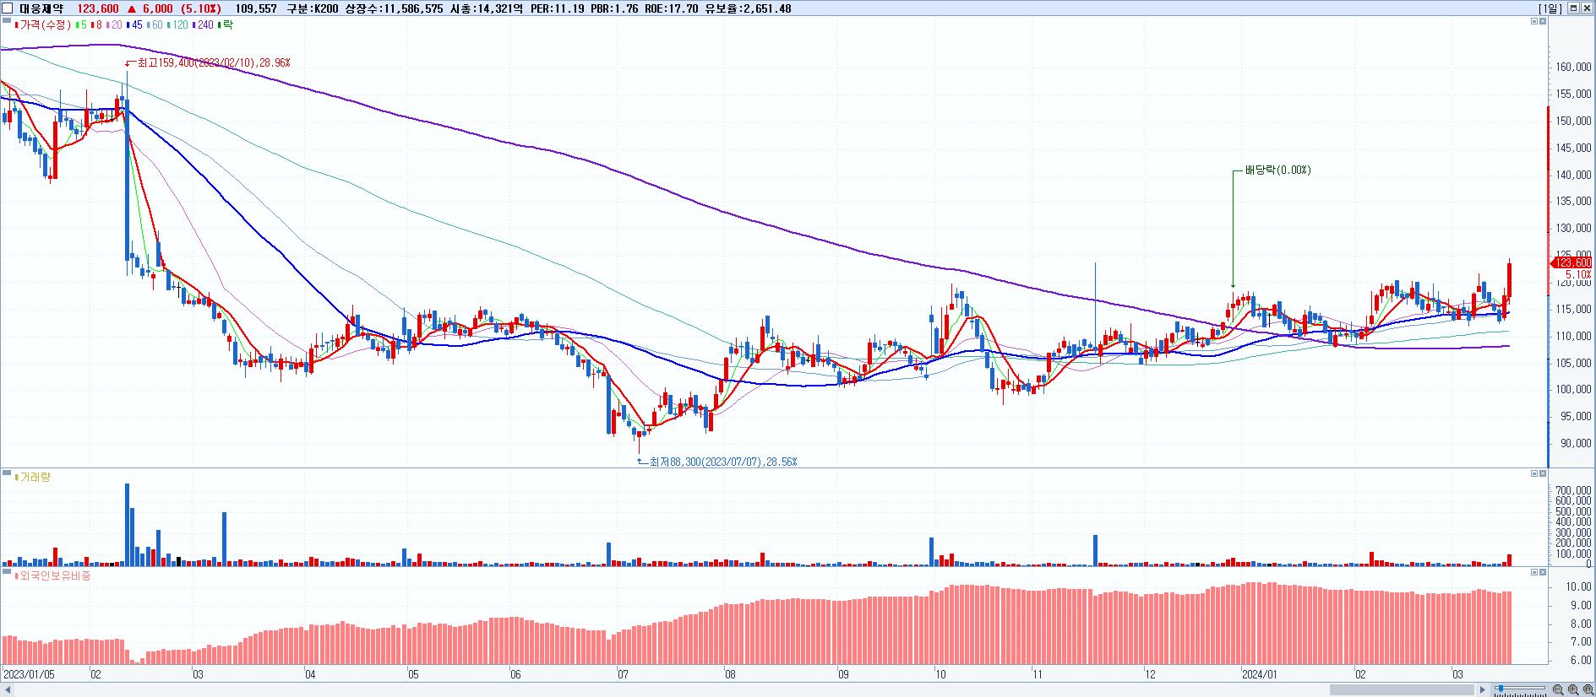
Task: Click the 700,000 volume axis label
Action: coord(1572,490)
